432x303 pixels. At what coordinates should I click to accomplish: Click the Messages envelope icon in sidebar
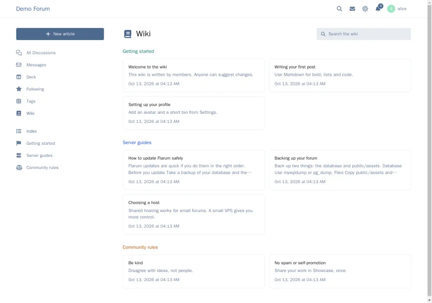click(19, 65)
